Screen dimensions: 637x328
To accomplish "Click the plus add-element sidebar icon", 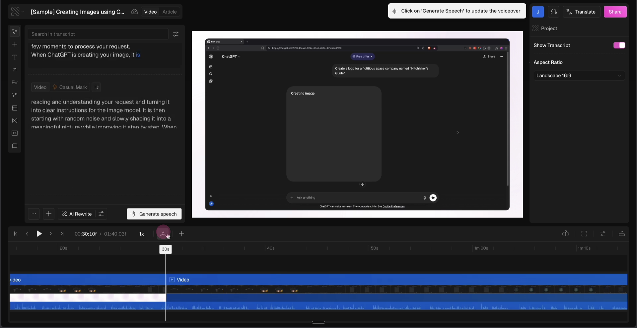I will [15, 44].
